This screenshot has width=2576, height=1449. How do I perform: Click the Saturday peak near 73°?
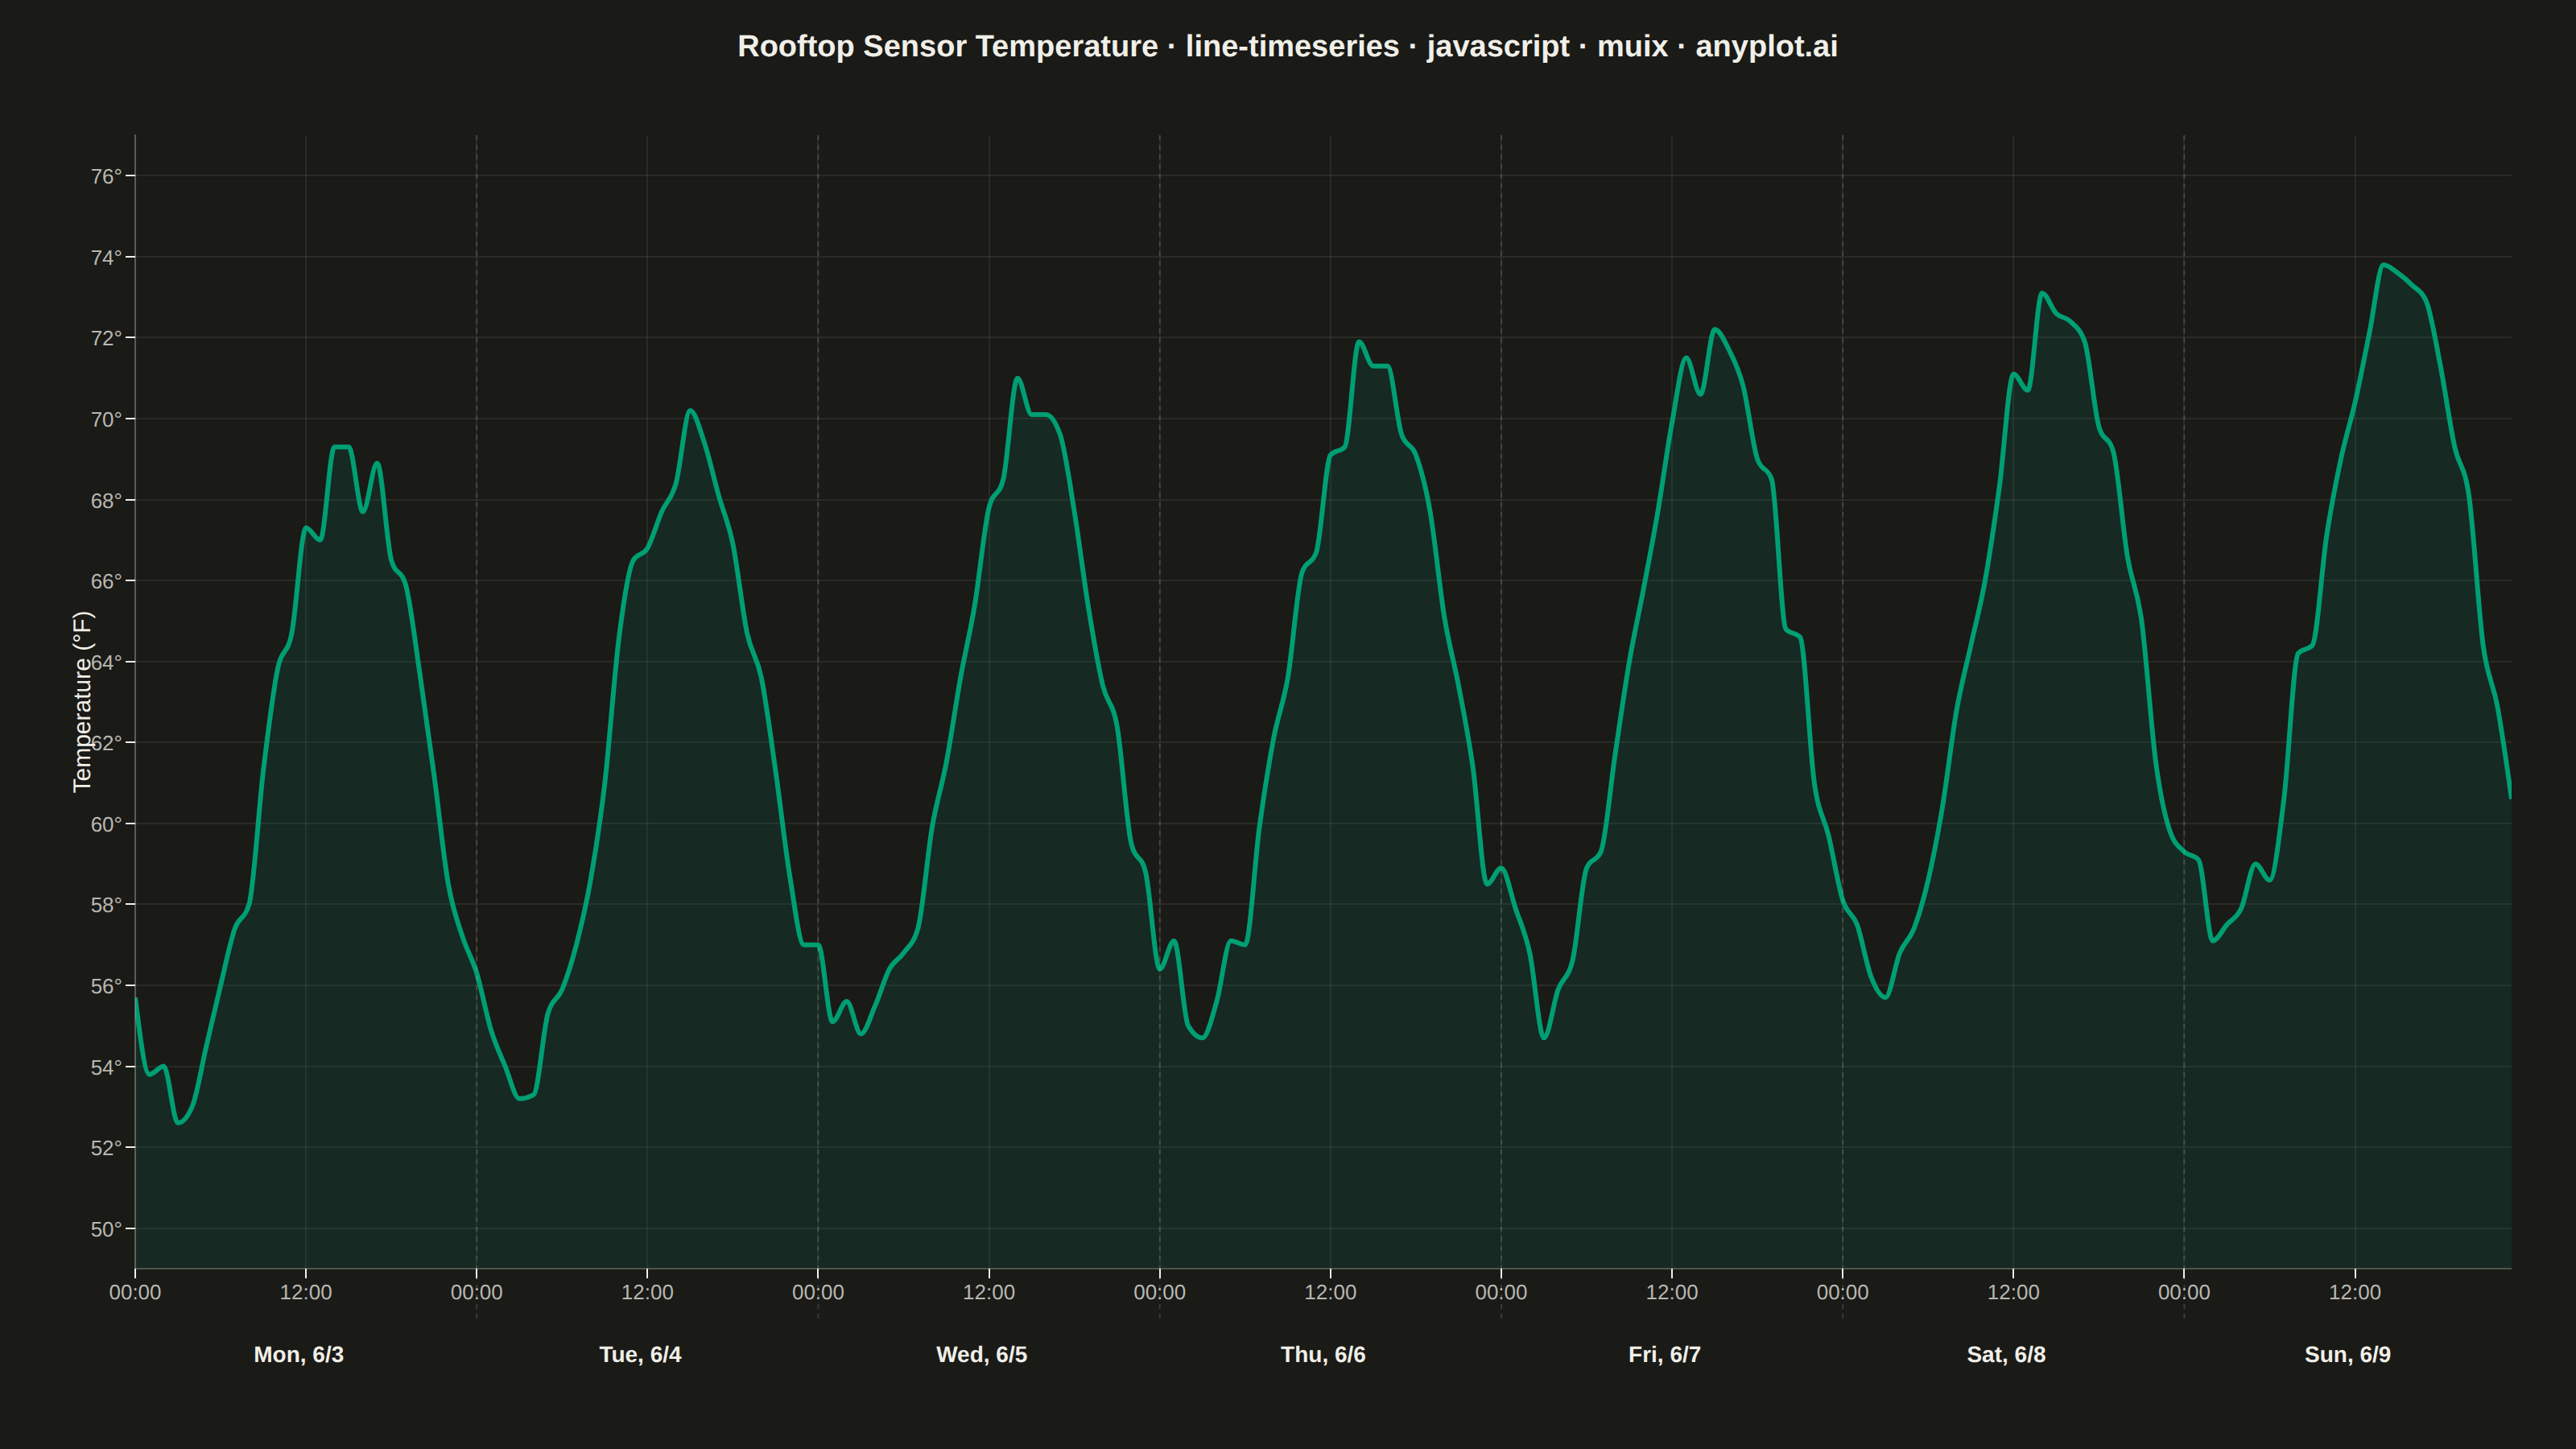[2042, 293]
